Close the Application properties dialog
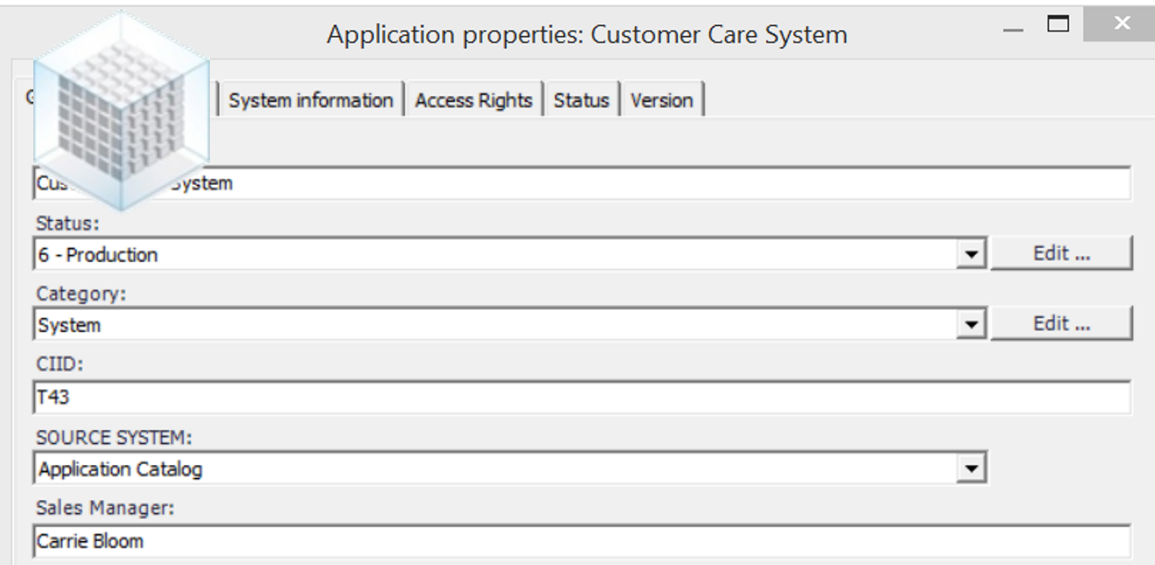Viewport: 1155px width, 565px height. click(1121, 23)
